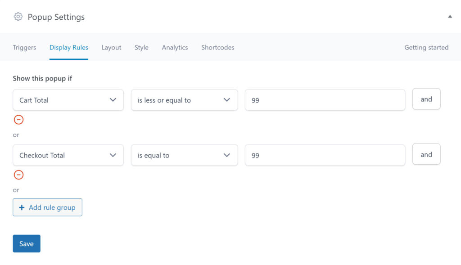Remove the Cart Total rule using minus icon

coord(18,120)
